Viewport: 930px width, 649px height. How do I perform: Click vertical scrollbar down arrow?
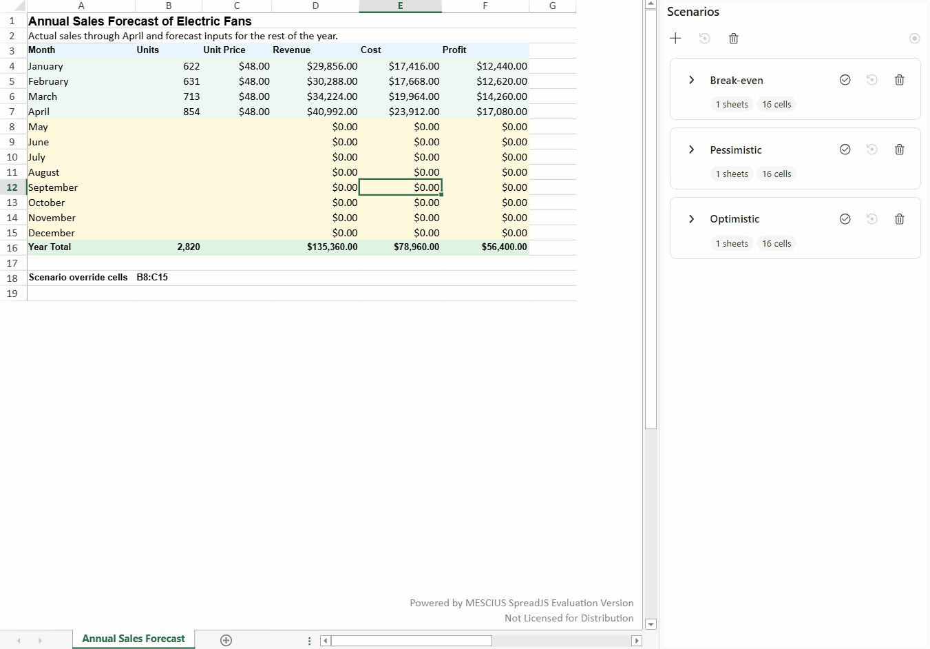[x=651, y=624]
